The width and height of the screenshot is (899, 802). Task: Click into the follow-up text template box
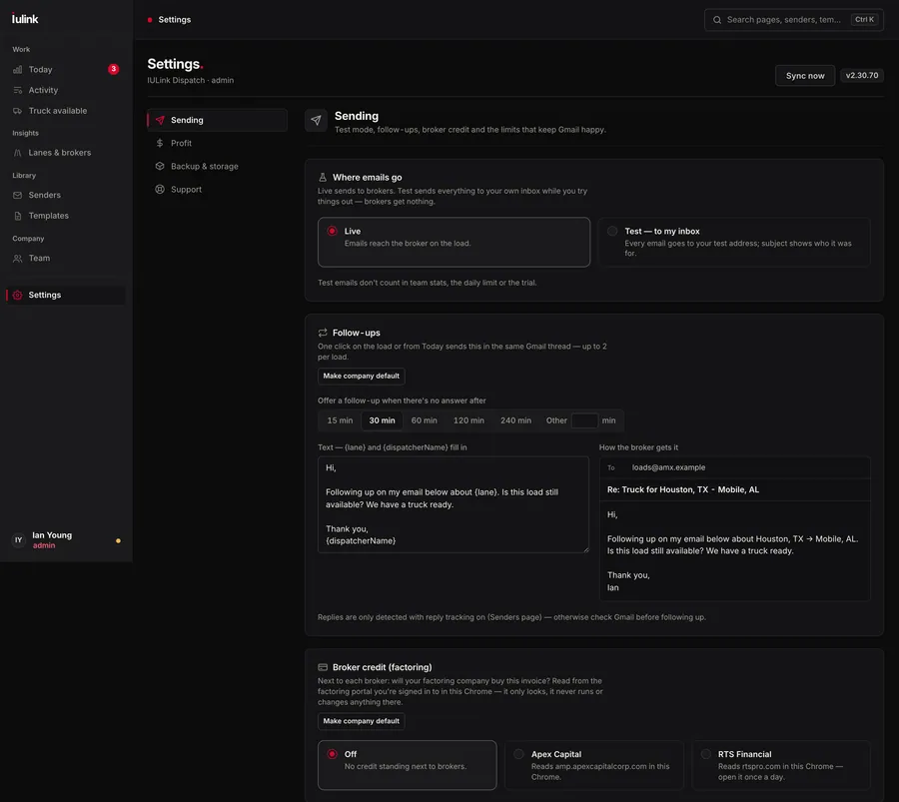453,504
